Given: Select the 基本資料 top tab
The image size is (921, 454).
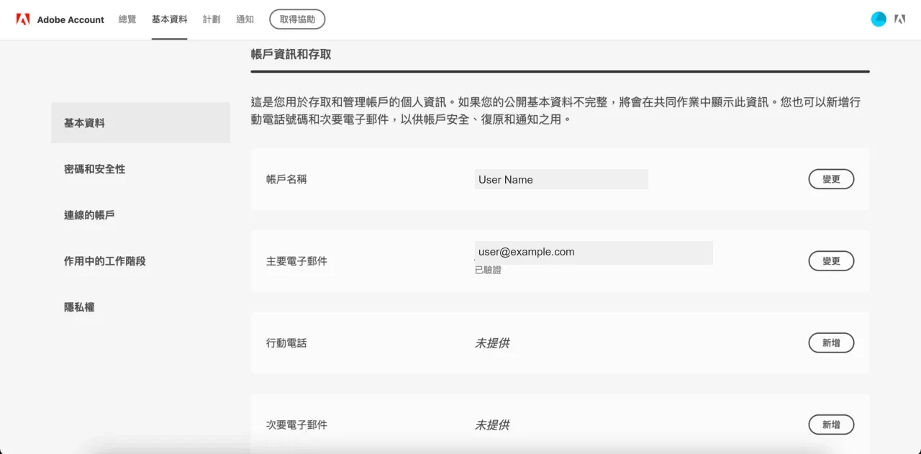Looking at the screenshot, I should pyautogui.click(x=169, y=19).
